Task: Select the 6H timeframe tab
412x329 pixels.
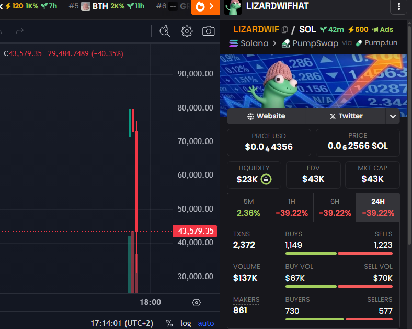Action: (x=335, y=207)
